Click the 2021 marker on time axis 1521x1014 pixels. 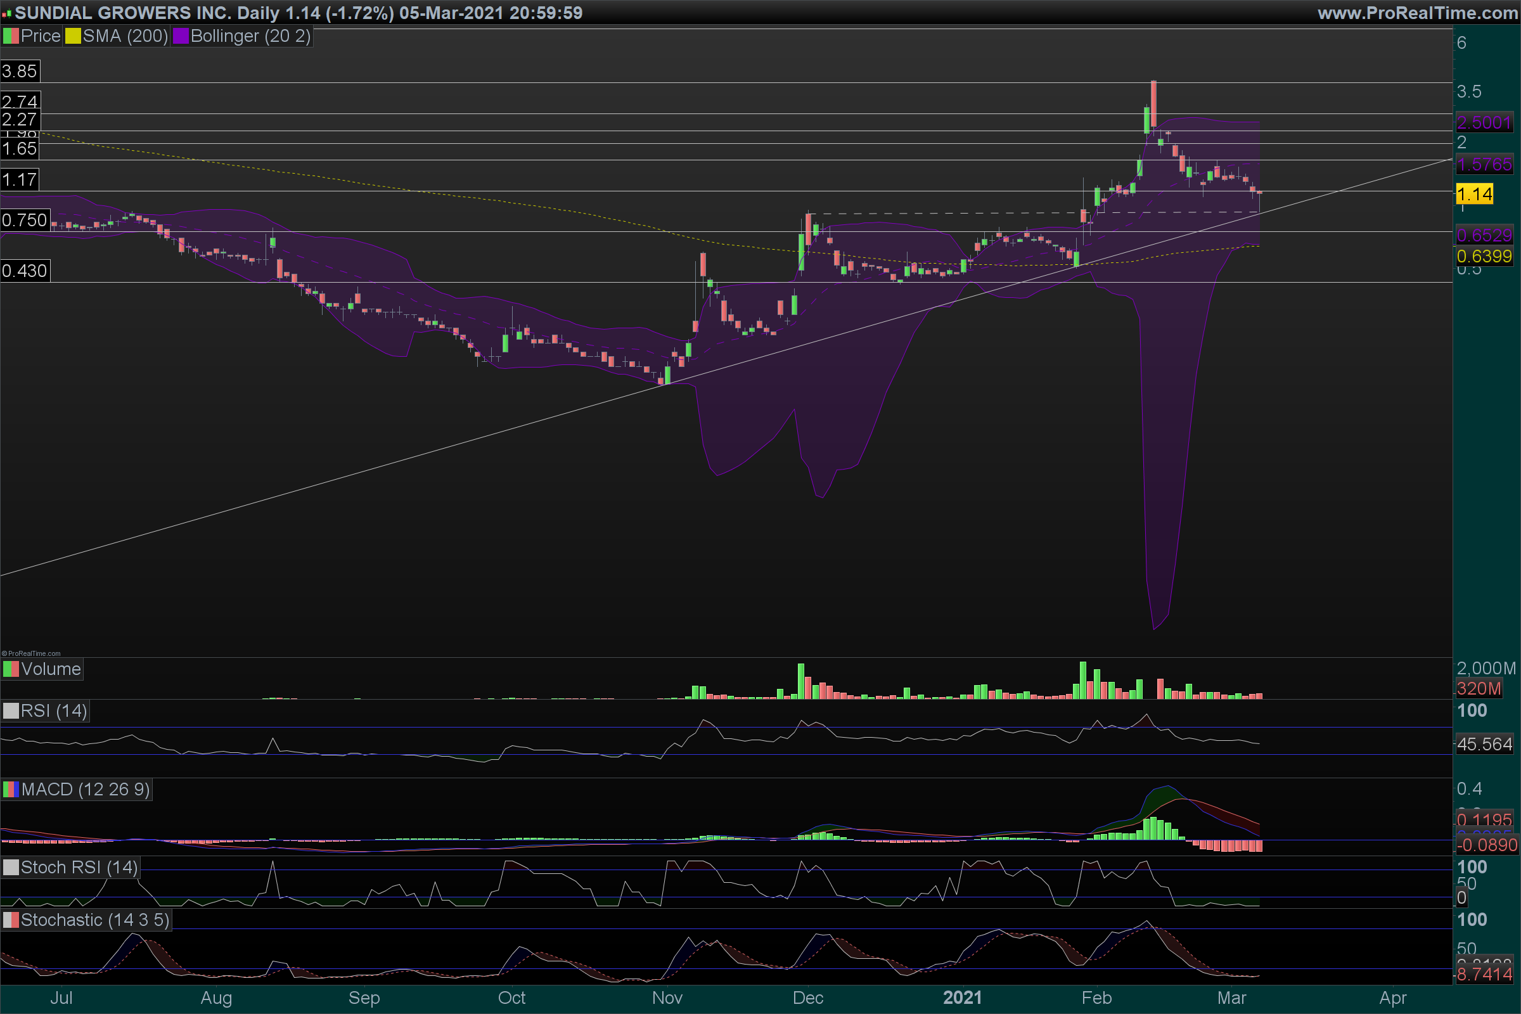961,998
